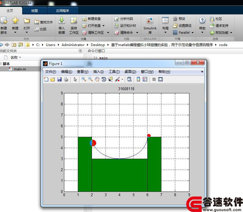This screenshot has height=212, width=243.
Task: Click the Administrator segment in the address path
Action: [x=73, y=45]
